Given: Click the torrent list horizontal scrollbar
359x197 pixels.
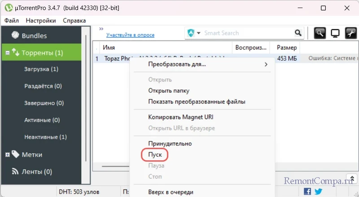Looking at the screenshot, I should click(116, 167).
